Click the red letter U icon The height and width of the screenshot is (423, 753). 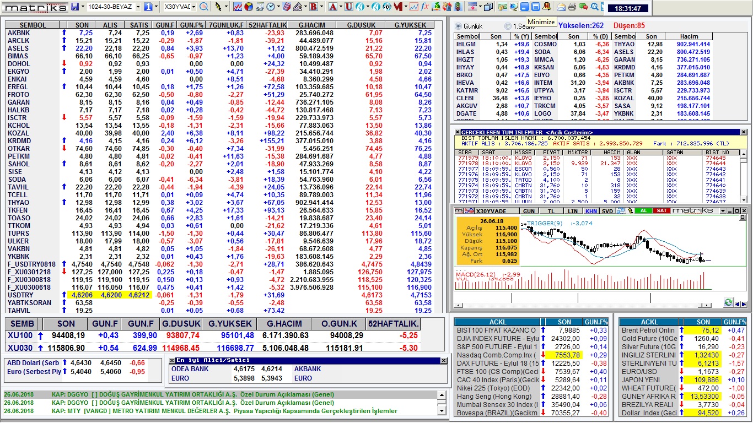[349, 7]
